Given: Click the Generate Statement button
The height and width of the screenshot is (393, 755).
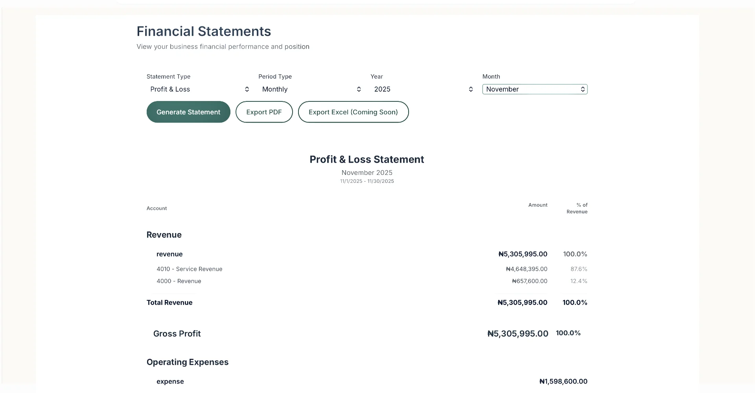Looking at the screenshot, I should tap(188, 112).
